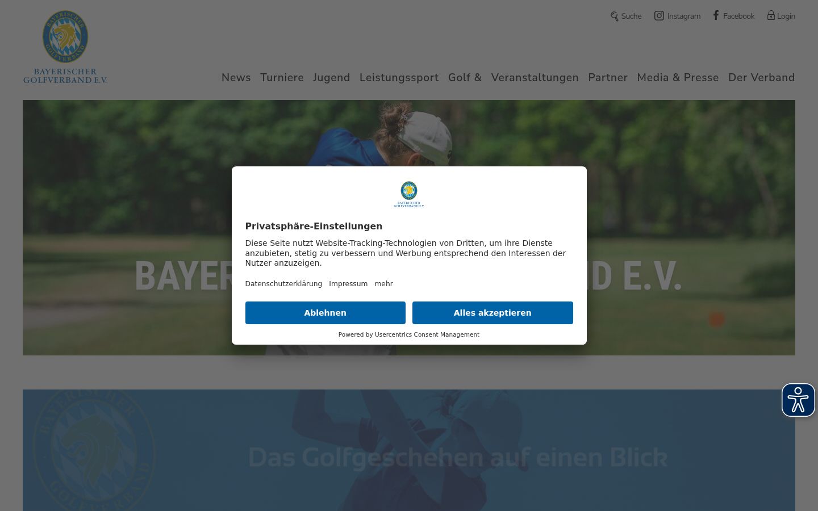Screen dimensions: 818x511
Task: Click the Login text link
Action: point(786,16)
